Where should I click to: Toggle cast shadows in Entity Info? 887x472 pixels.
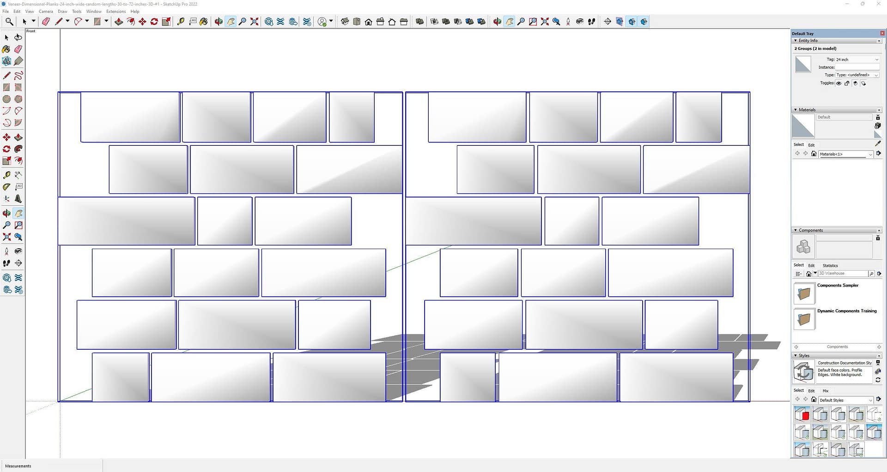click(x=863, y=84)
